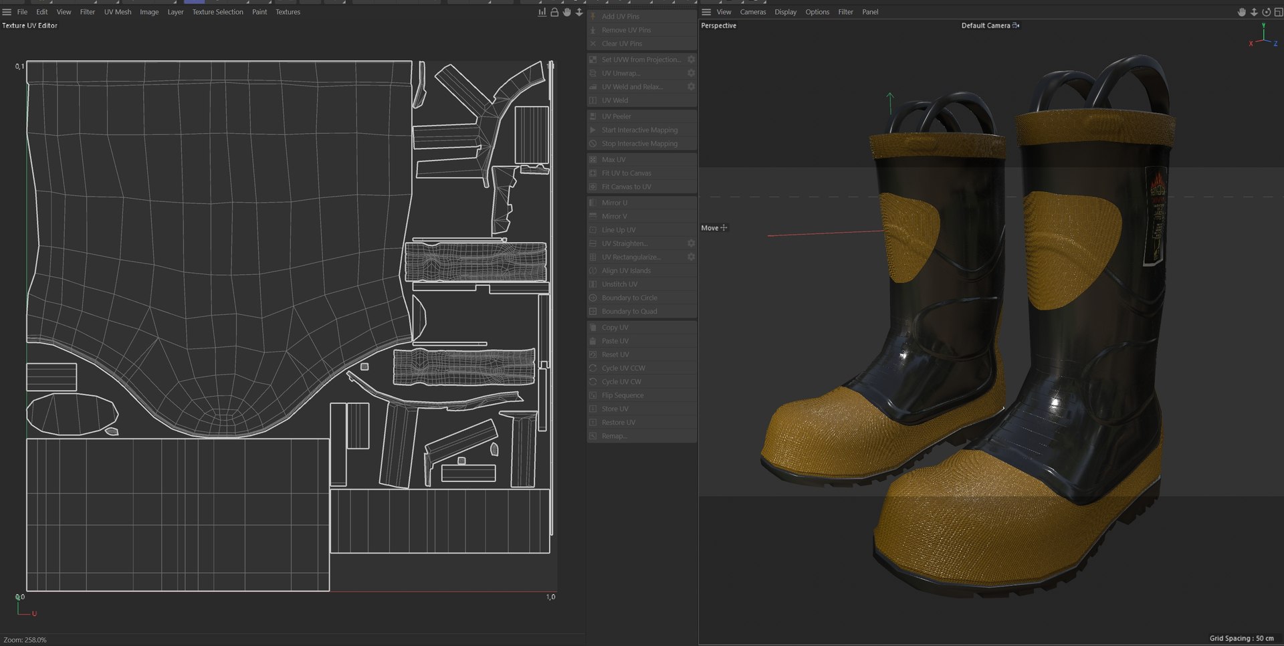
Task: Click the pan hand icon in Perspective viewport
Action: (1241, 12)
